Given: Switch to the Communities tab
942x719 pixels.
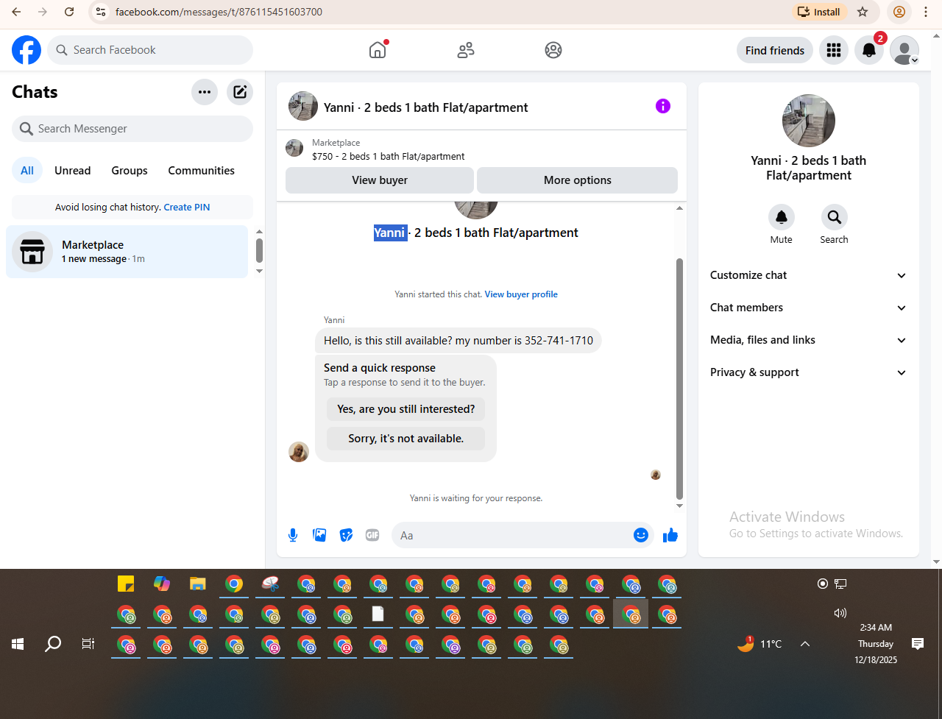Looking at the screenshot, I should pos(202,170).
